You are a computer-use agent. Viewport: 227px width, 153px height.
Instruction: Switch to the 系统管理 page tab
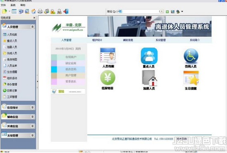pyautogui.click(x=161, y=40)
